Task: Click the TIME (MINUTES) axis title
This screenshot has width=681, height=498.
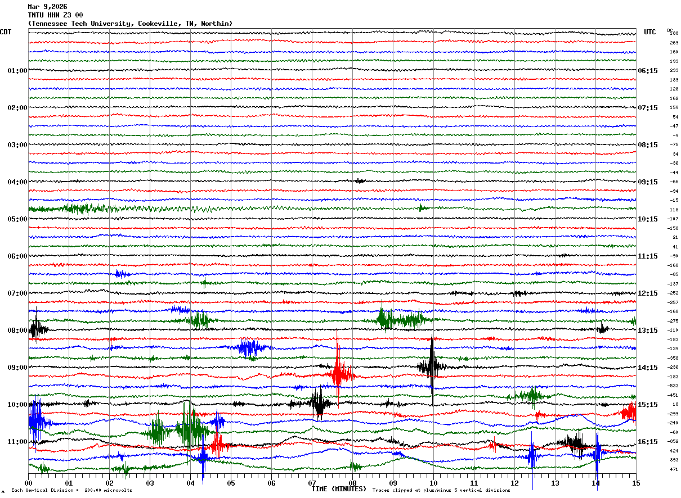Action: tap(339, 489)
